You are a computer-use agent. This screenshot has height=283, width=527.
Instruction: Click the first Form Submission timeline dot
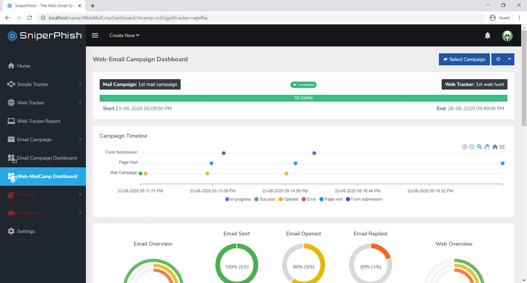pos(224,153)
